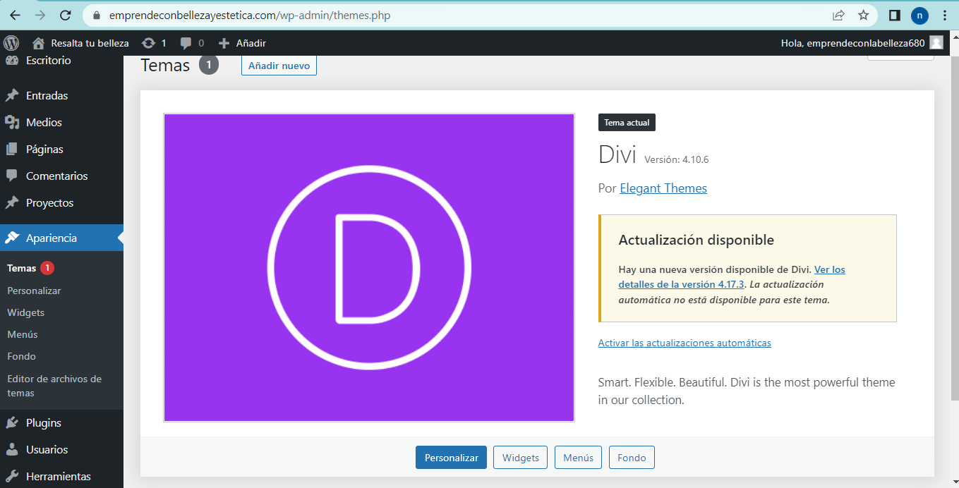Click the Temas page heading

click(x=165, y=65)
